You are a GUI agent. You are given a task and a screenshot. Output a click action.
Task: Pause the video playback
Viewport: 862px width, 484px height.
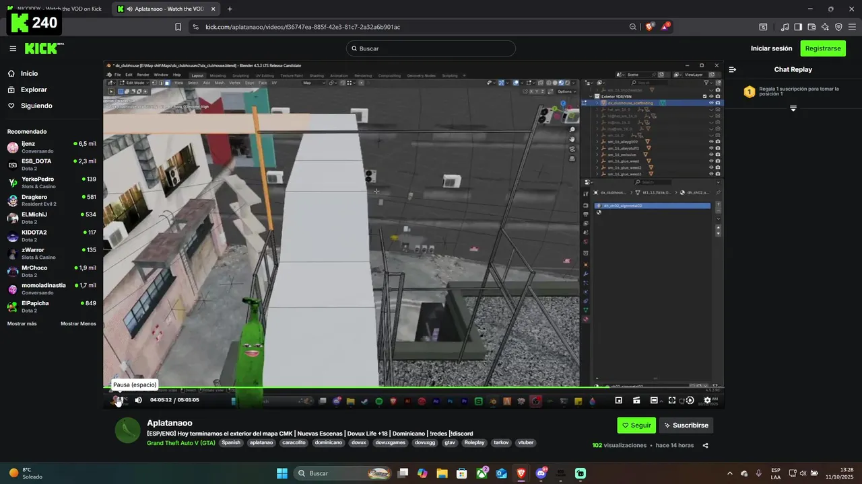(x=119, y=400)
